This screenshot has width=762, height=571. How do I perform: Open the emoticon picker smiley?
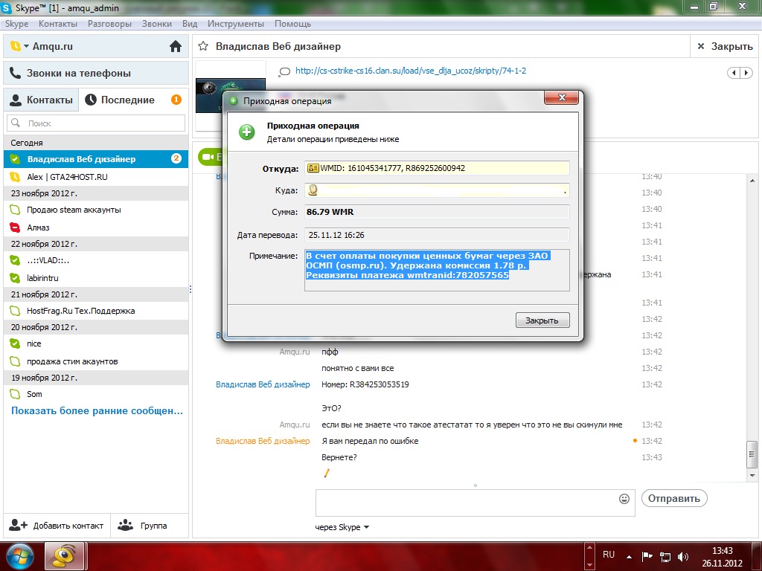pos(624,499)
